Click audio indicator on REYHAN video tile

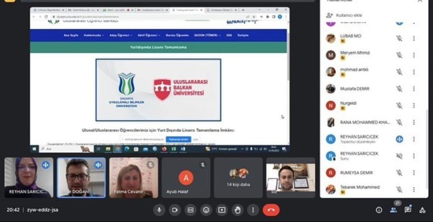pyautogui.click(x=46, y=165)
